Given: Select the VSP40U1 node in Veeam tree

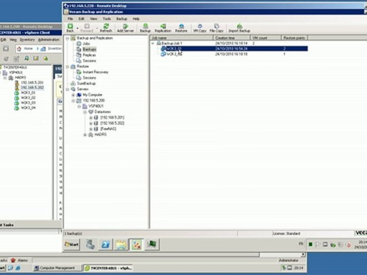Looking at the screenshot, I should pyautogui.click(x=96, y=106).
